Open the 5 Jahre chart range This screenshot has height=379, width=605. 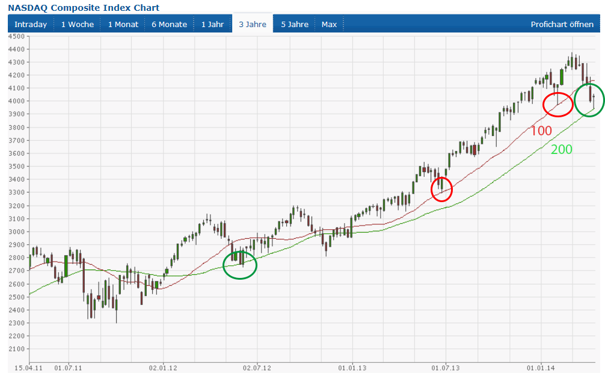pos(295,24)
